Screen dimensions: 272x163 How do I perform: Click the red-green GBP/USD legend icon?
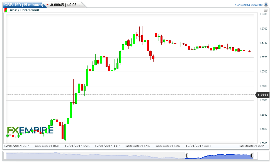pos(6,10)
